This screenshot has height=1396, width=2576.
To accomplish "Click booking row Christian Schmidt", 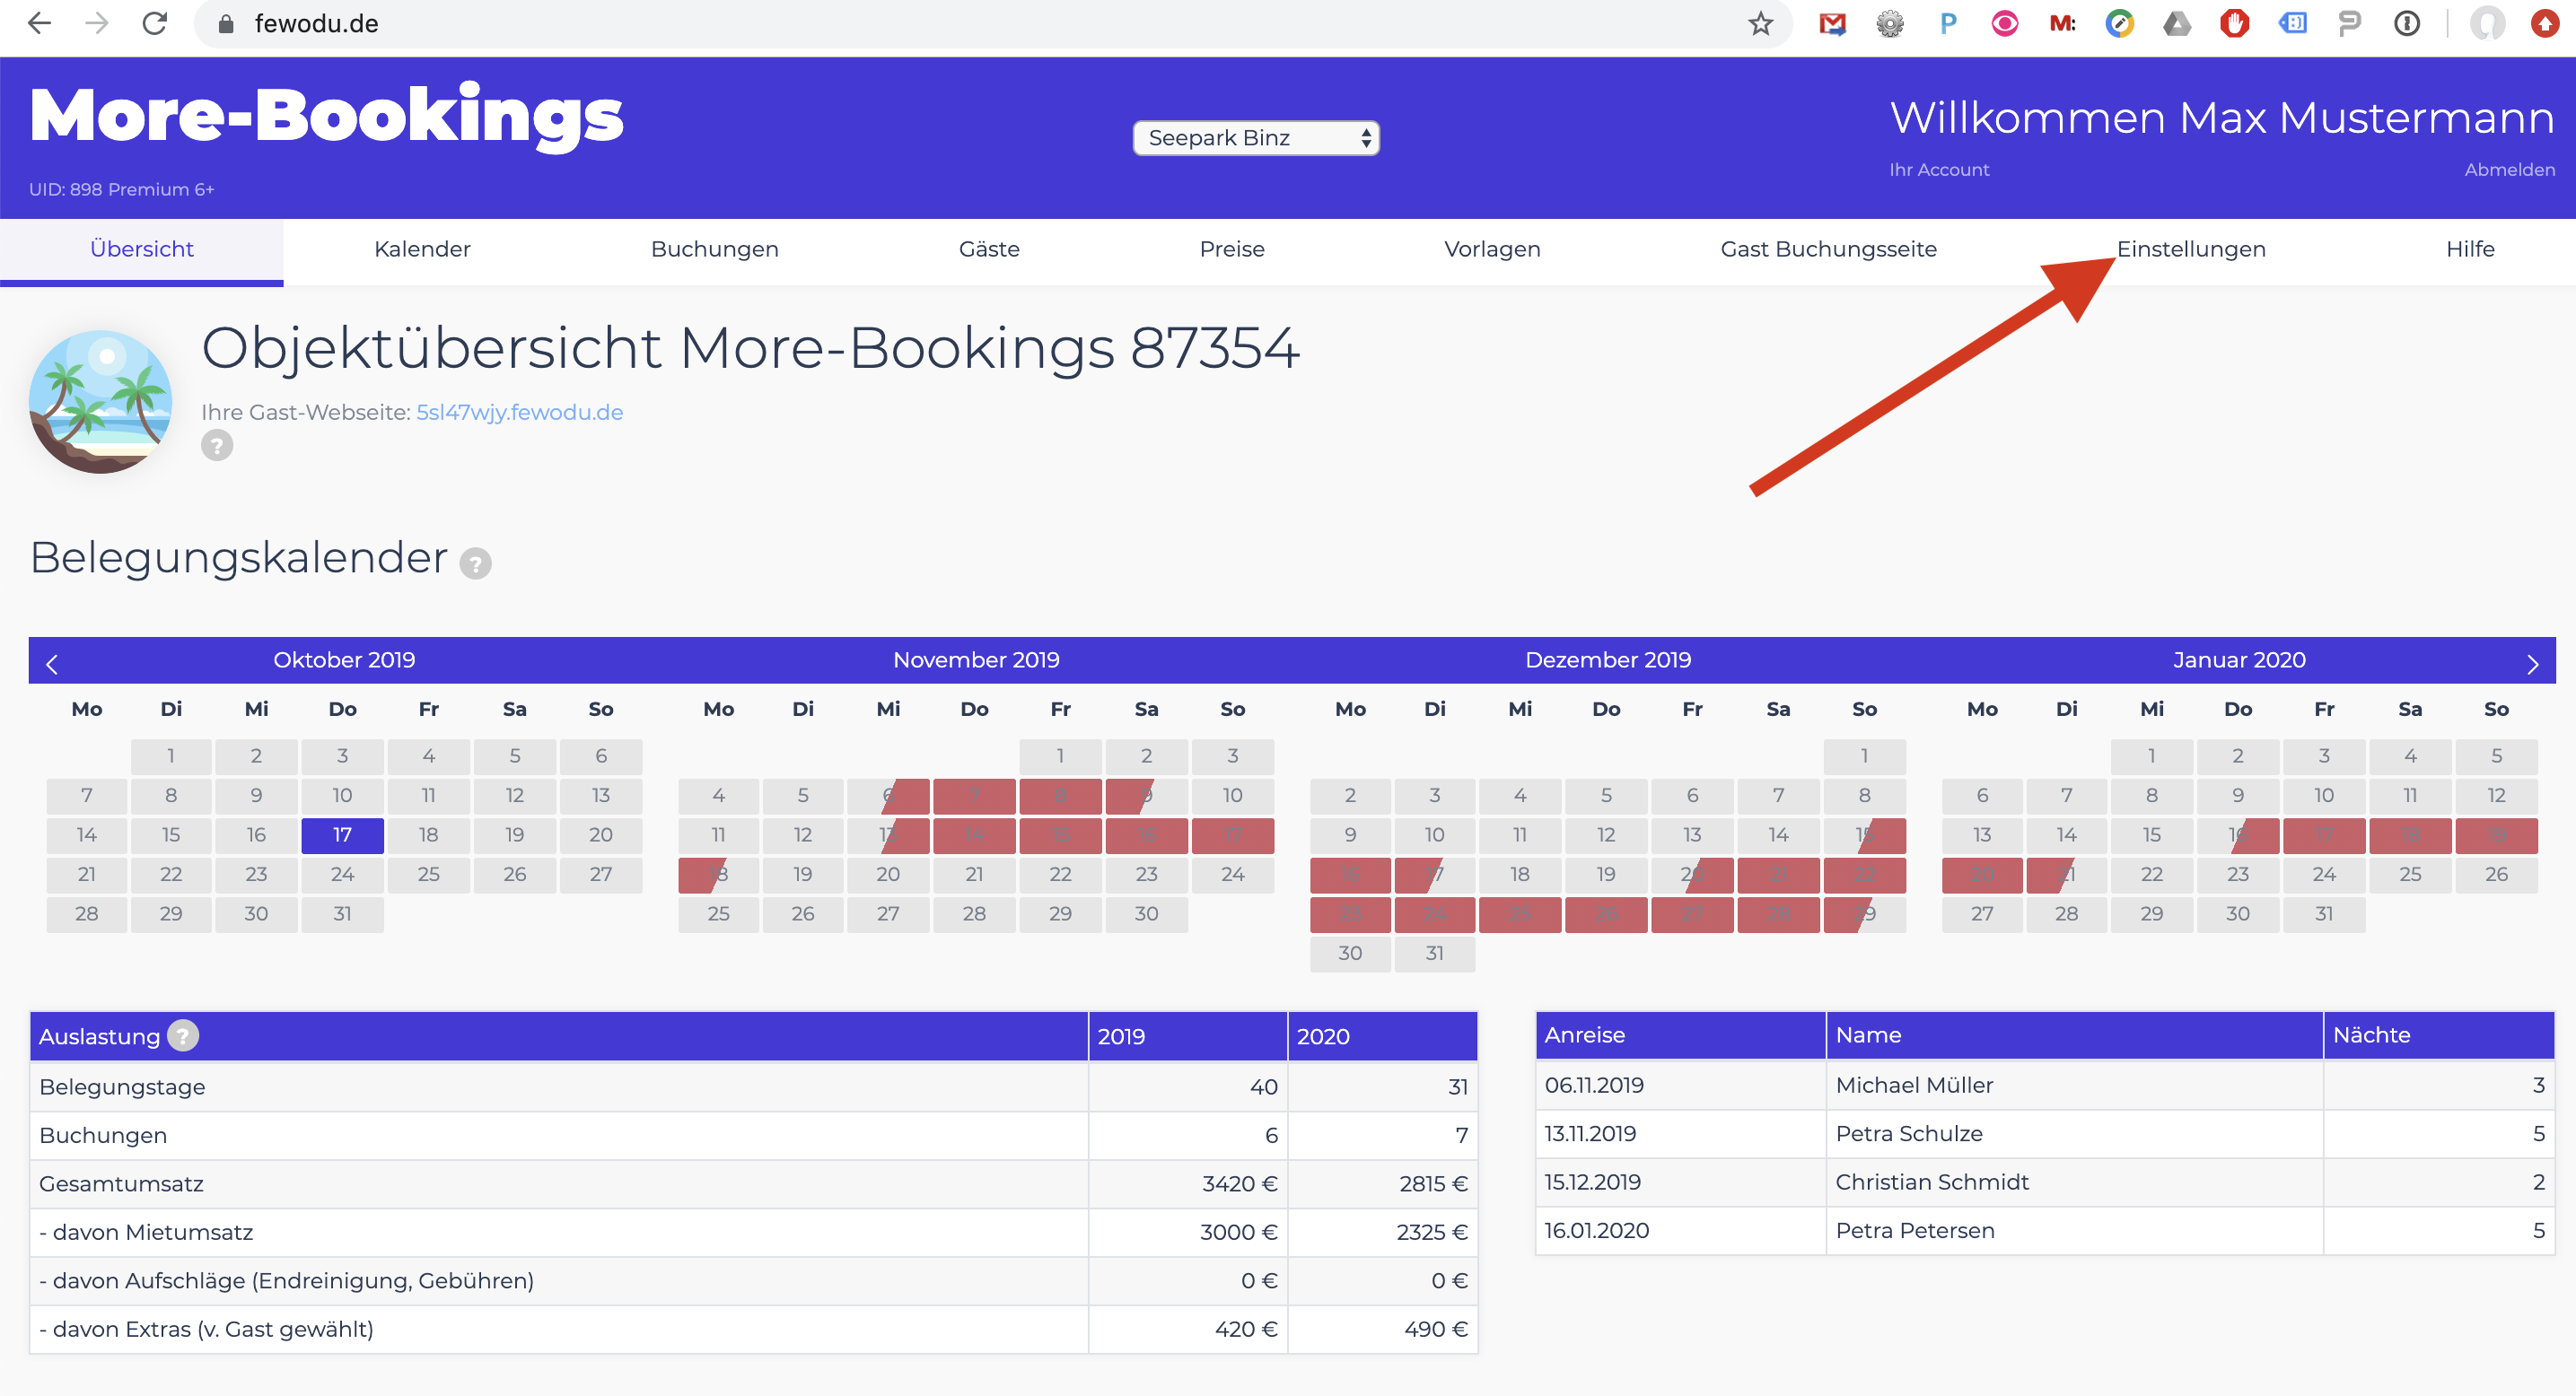I will coord(2044,1182).
